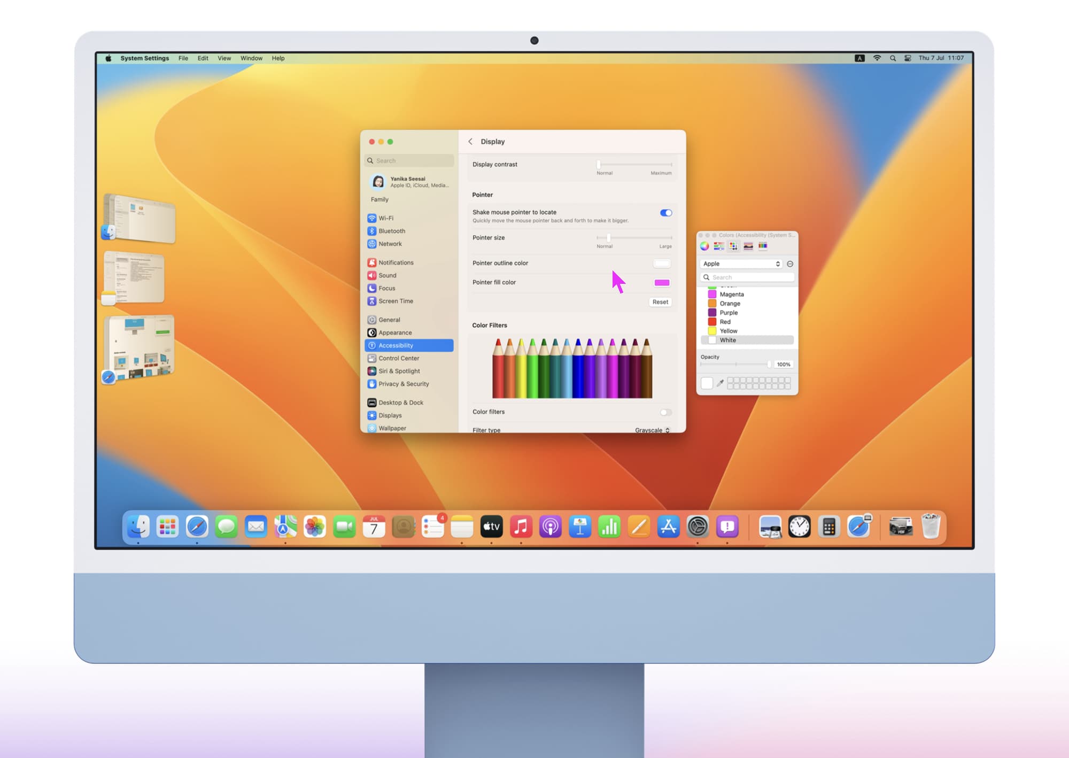
Task: Choose the Purple color from the list
Action: (x=728, y=313)
